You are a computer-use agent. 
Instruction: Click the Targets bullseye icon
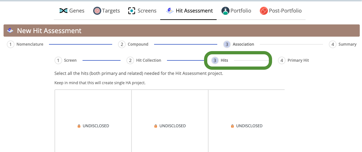[97, 11]
